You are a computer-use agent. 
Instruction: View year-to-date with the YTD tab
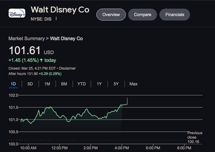click(x=81, y=84)
